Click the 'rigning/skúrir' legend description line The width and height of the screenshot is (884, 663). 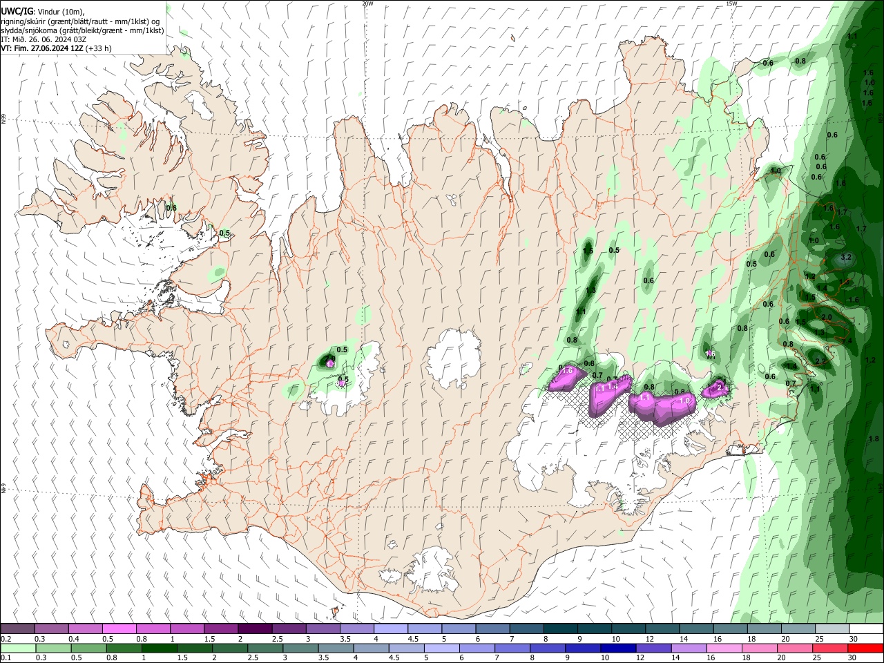(x=81, y=21)
